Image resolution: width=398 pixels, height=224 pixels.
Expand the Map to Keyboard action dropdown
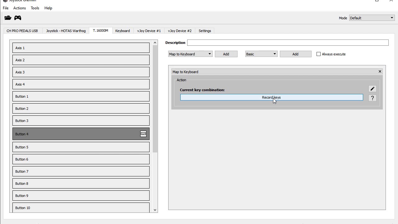coord(190,54)
